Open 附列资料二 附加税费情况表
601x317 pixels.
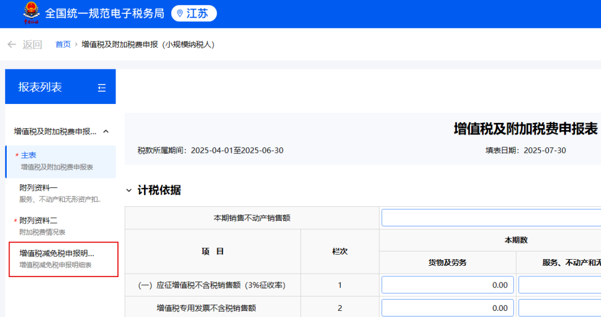(x=61, y=226)
